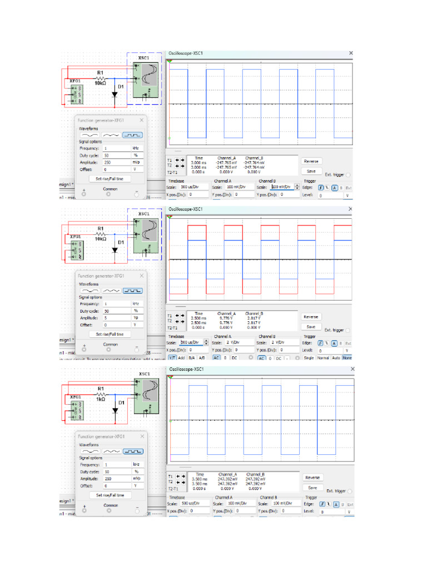Choose falling edge trigger in 2 V/Div oscilloscope
The width and height of the screenshot is (427, 570).
326,343
